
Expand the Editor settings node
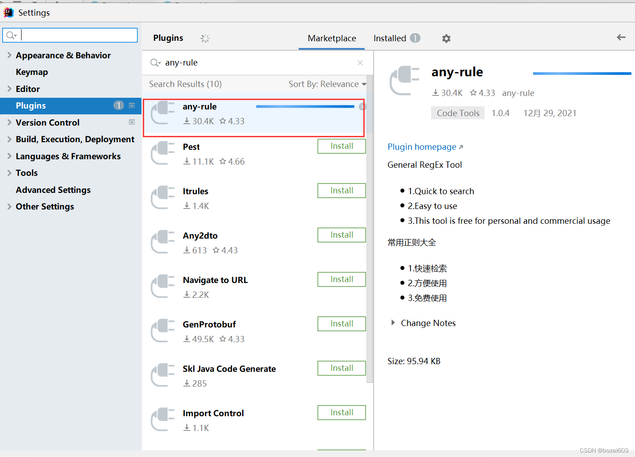coord(9,88)
